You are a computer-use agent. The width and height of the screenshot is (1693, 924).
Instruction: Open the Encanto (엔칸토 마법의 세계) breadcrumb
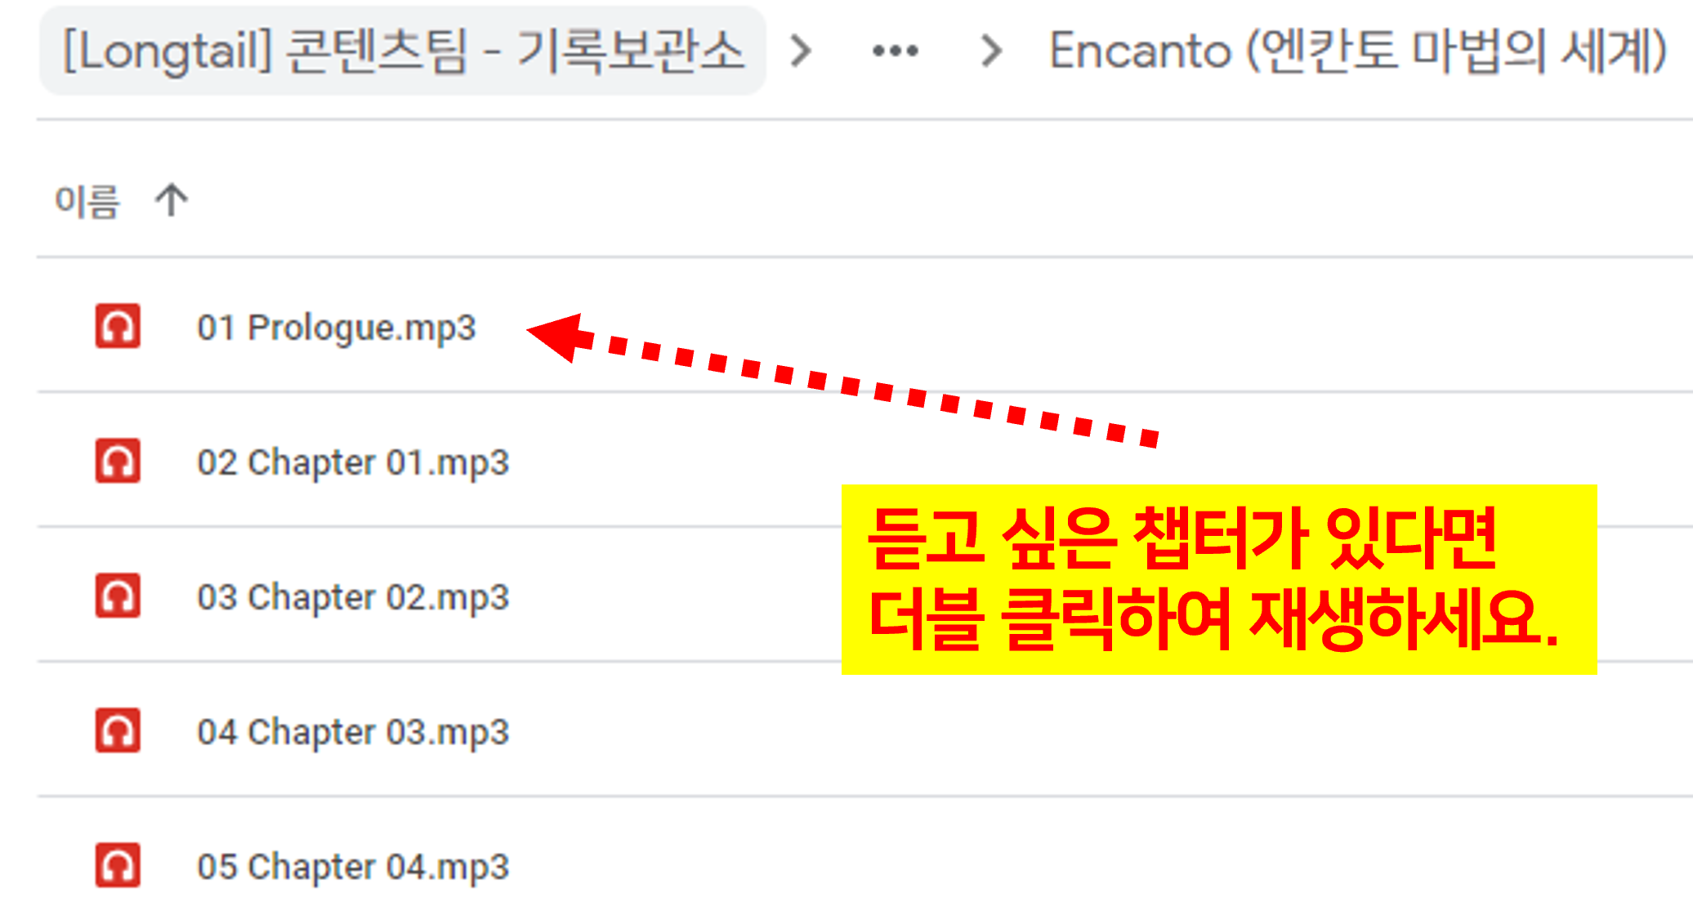pyautogui.click(x=1358, y=51)
